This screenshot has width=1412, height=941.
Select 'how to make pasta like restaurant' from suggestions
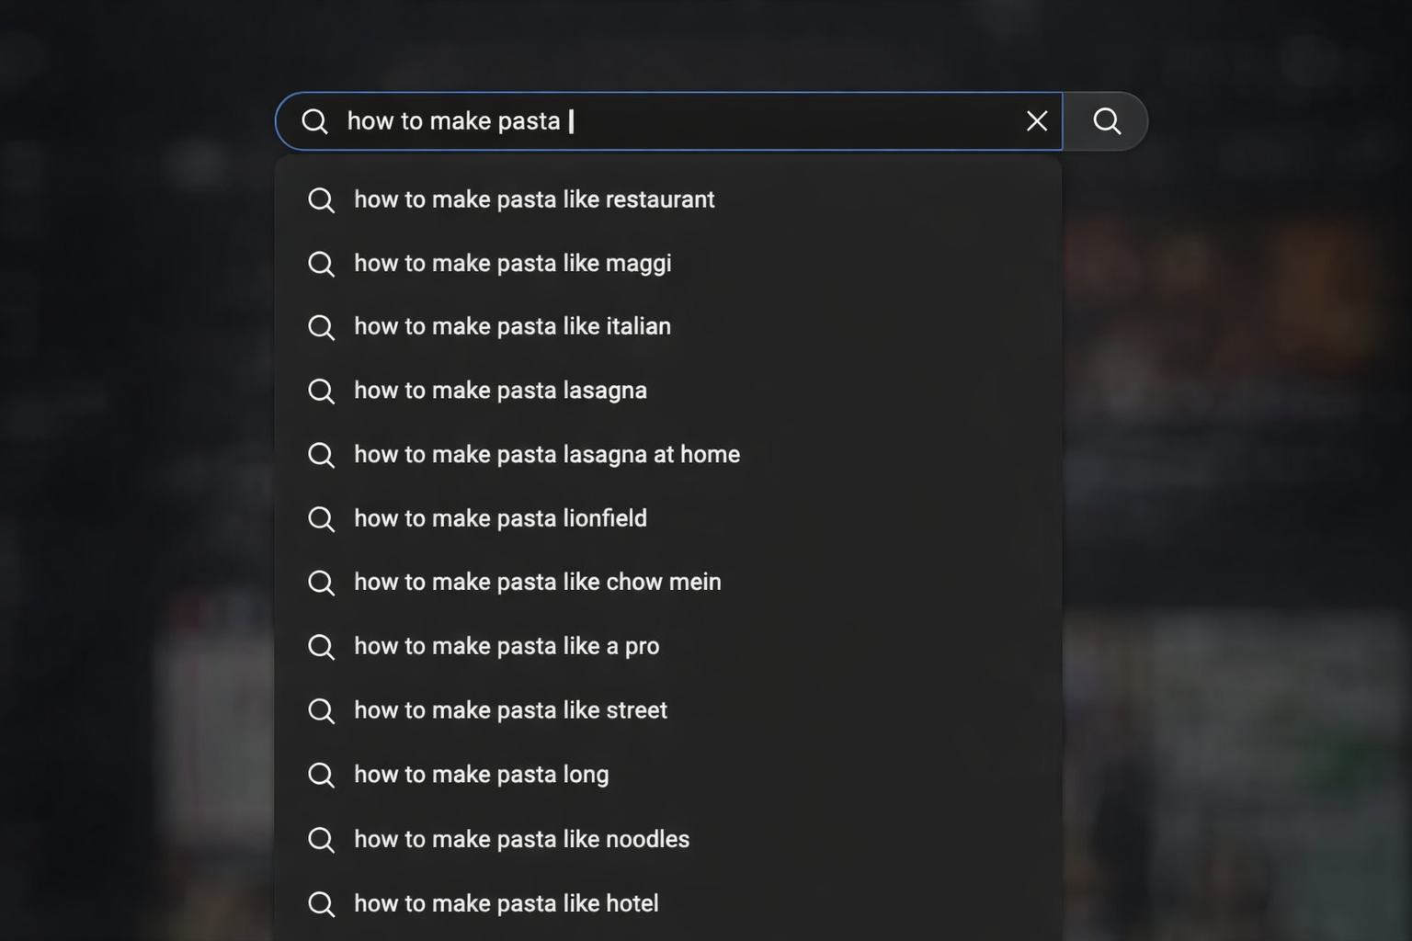534,199
